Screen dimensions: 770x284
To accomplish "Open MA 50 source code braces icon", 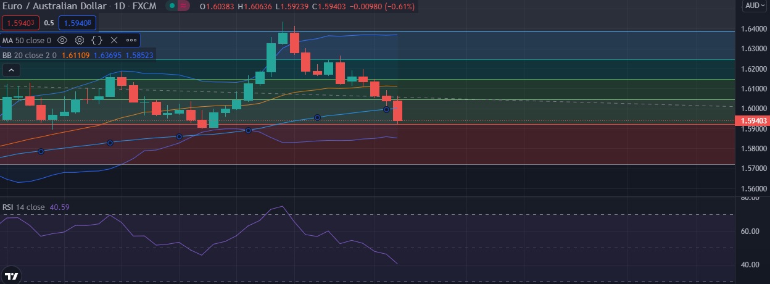I will (97, 40).
